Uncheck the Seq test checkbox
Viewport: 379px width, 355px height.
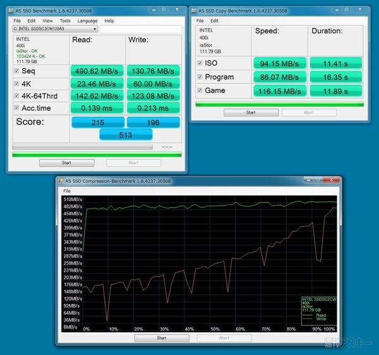tap(17, 71)
